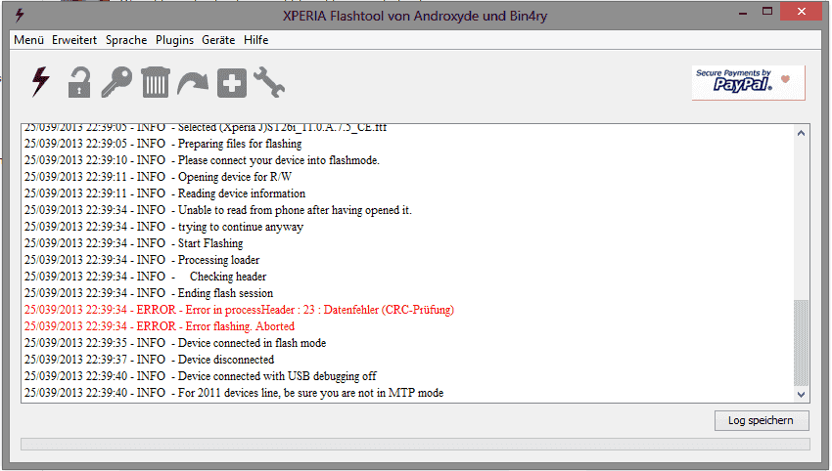Click log line 'For 2011 devices line'
The height and width of the screenshot is (471, 832).
[x=234, y=393]
